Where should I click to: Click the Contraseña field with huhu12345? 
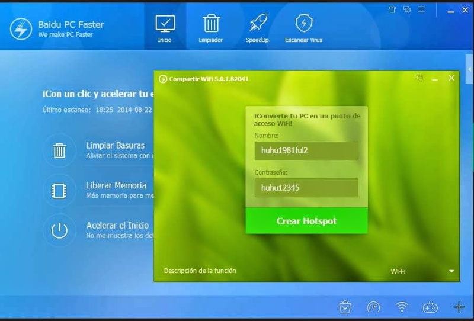pos(306,188)
